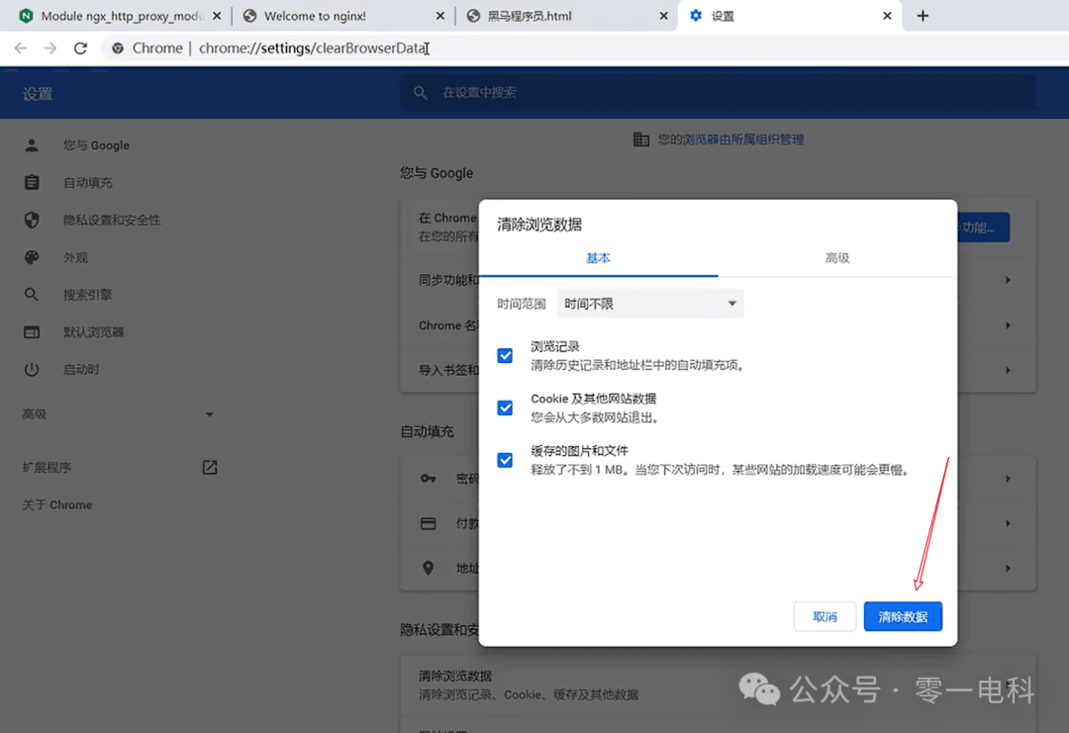Screen dimensions: 1069x733
Task: Click the magnifier icon beside 搜索引擎
Action: tap(32, 295)
